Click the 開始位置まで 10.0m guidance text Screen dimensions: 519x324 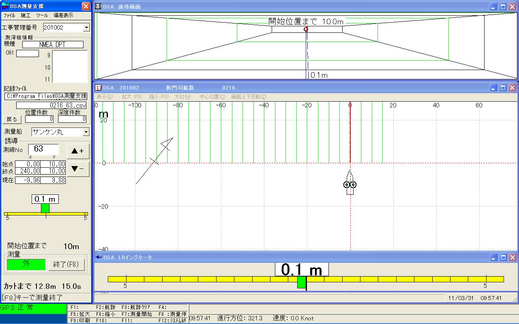[x=306, y=21]
